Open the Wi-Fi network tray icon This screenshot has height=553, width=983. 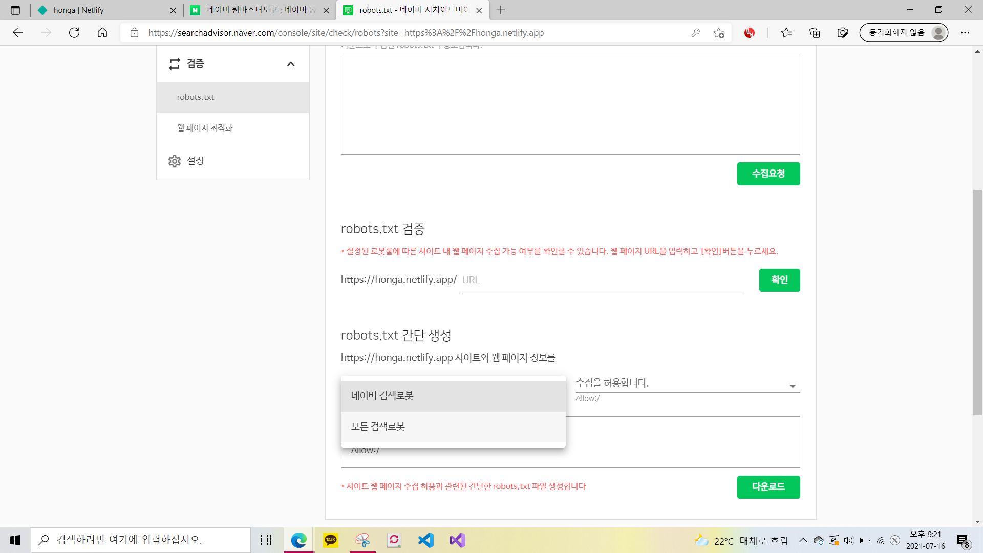click(881, 540)
